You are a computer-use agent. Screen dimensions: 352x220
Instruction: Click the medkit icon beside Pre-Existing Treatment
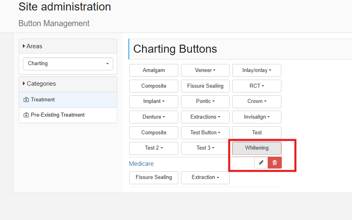(26, 115)
